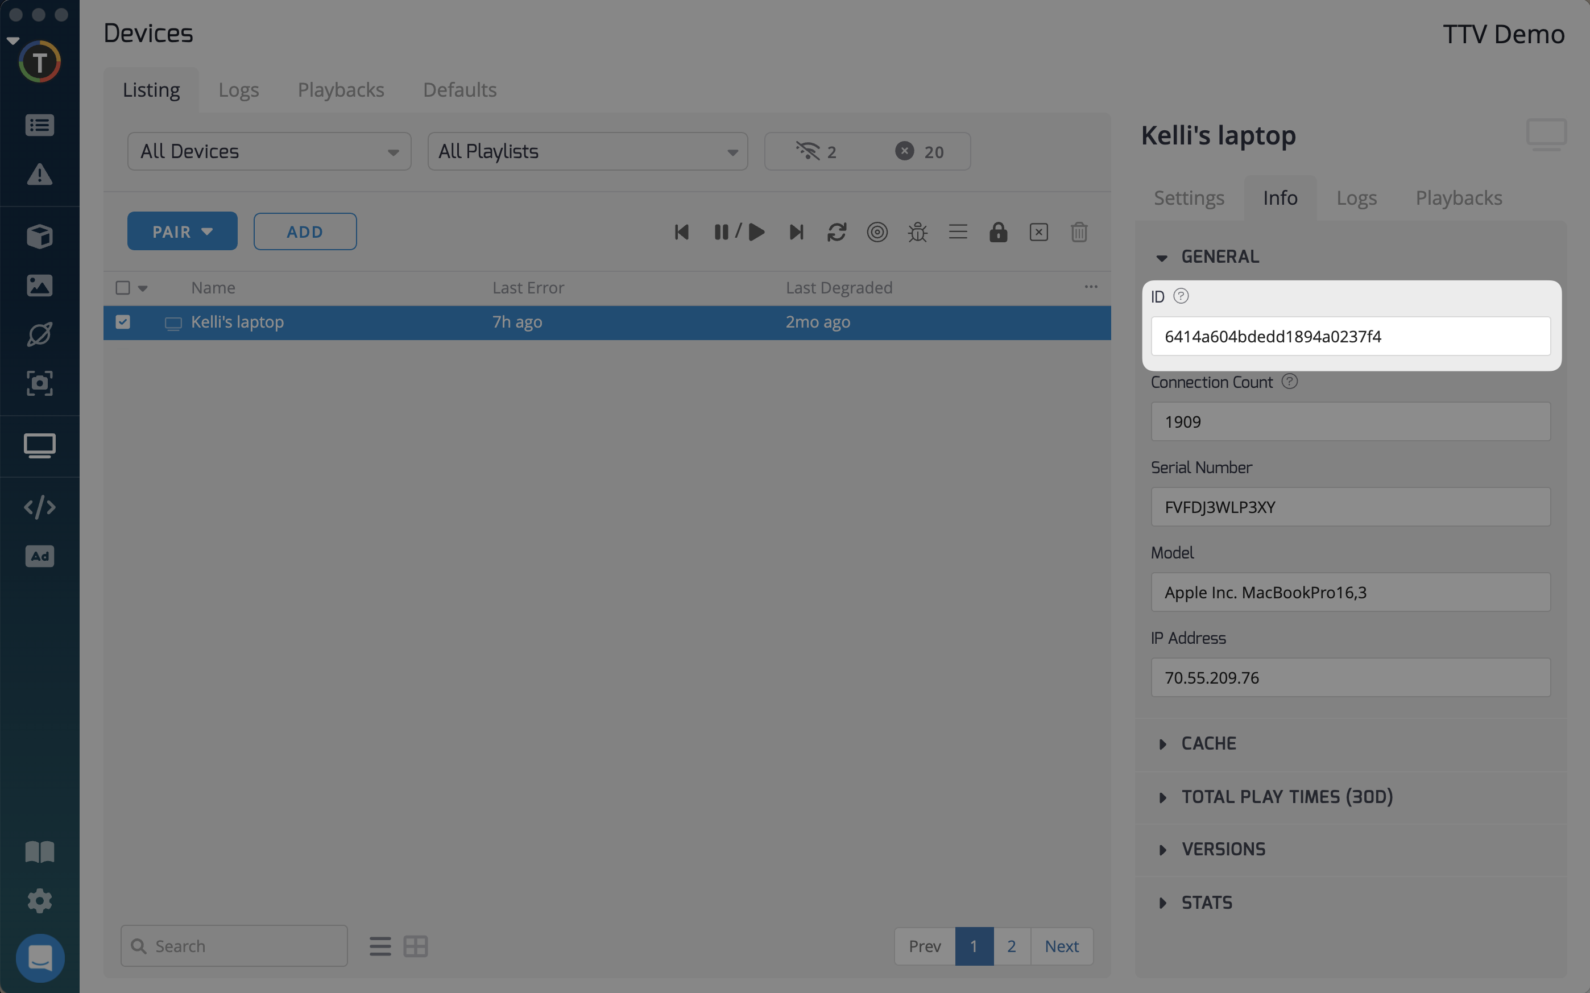This screenshot has width=1590, height=993.
Task: Click the Search input field
Action: (x=243, y=946)
